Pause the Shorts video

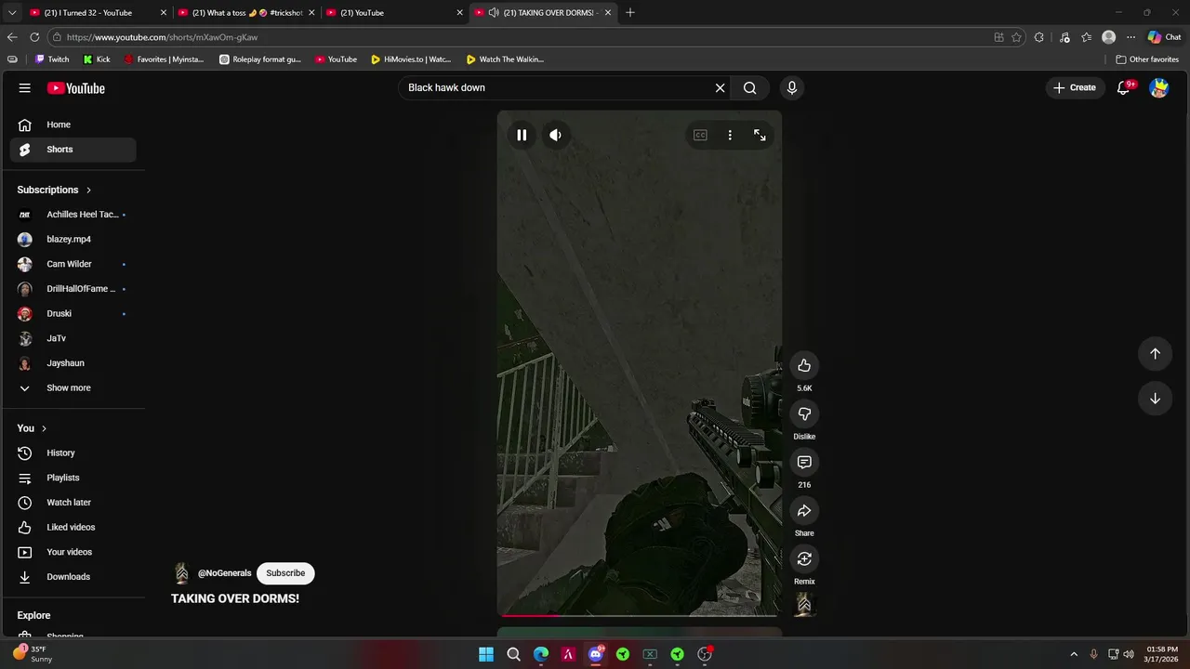(522, 135)
